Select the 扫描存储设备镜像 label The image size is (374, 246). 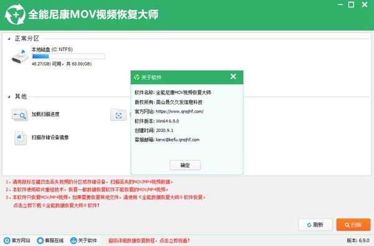click(x=50, y=137)
